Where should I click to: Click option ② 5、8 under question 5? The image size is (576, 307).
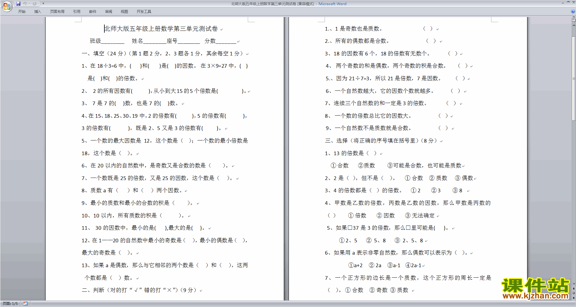376,241
